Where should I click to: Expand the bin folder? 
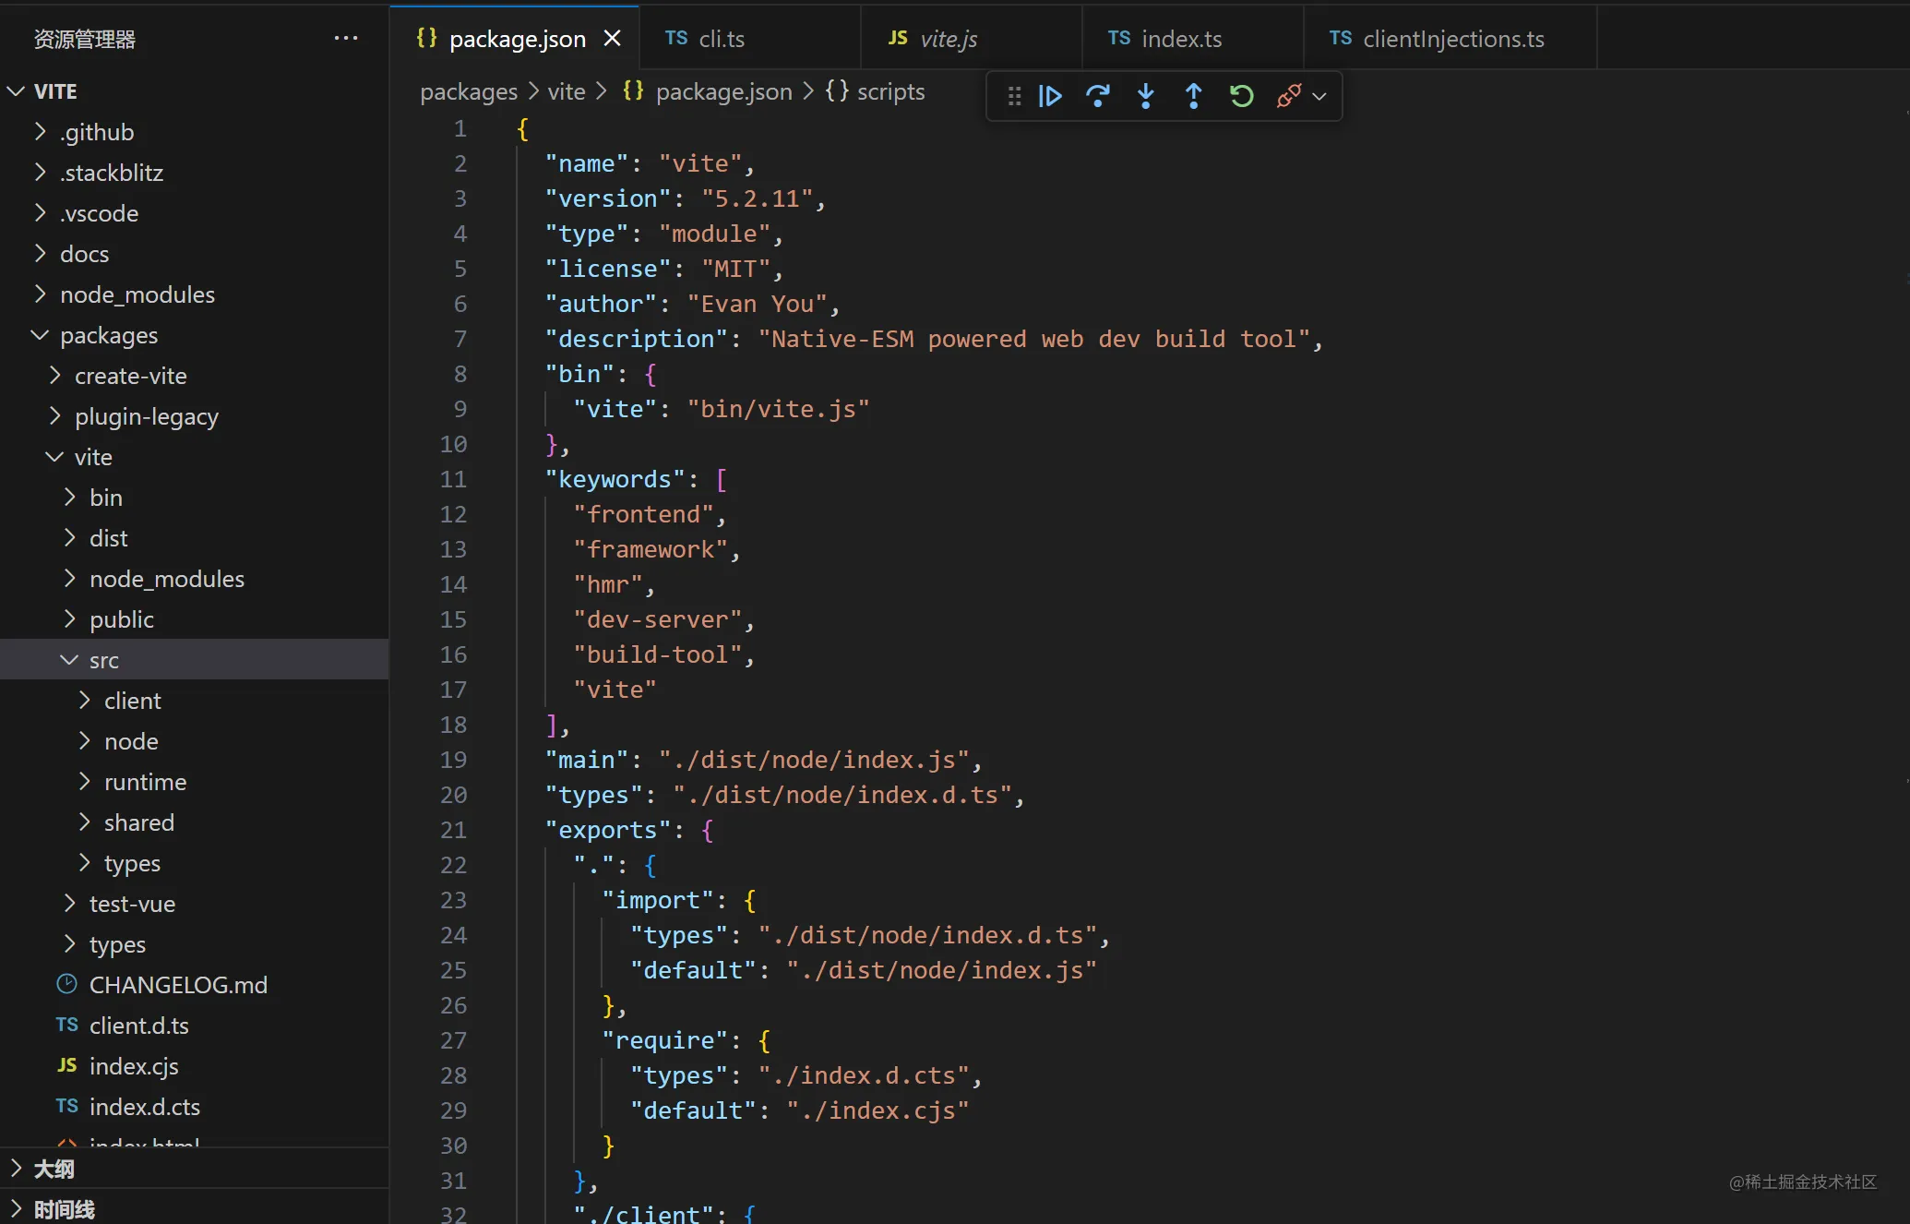[195, 498]
